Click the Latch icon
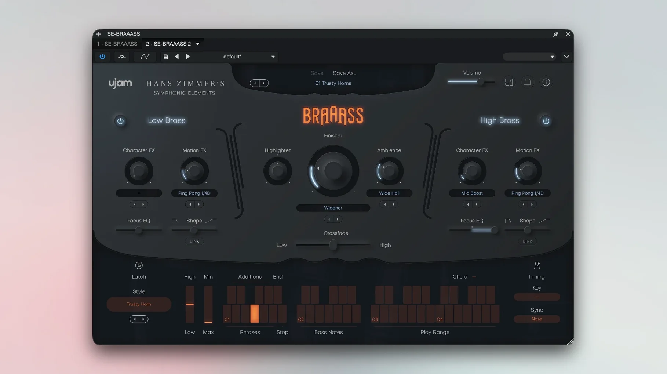The width and height of the screenshot is (667, 374). pos(139,265)
